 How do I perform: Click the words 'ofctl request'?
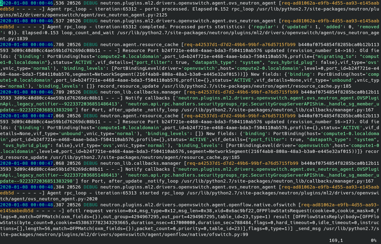click(85, 211)
